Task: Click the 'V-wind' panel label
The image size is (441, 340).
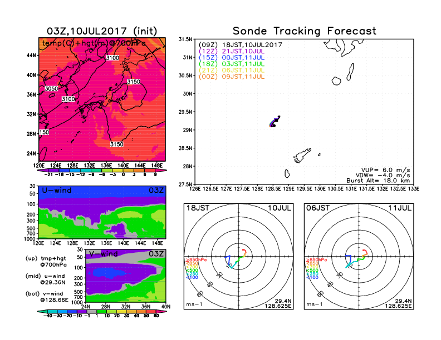Action: [x=103, y=254]
